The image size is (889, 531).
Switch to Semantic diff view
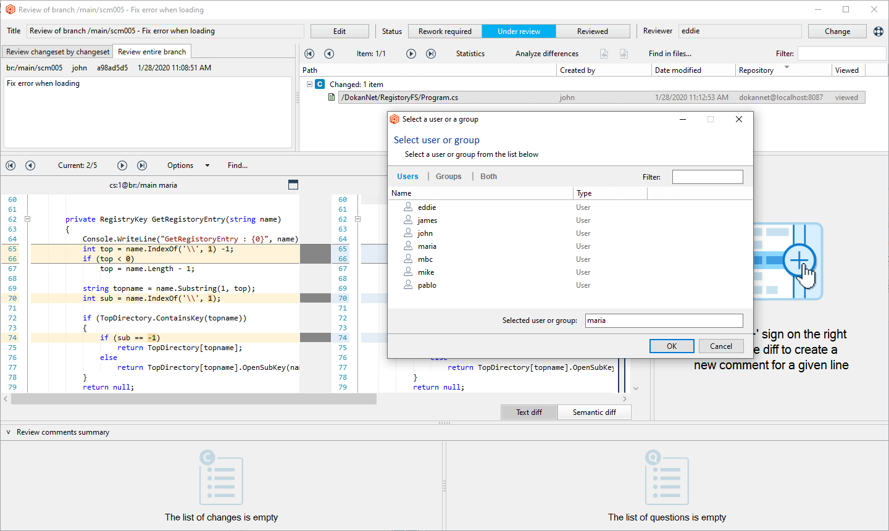point(595,412)
